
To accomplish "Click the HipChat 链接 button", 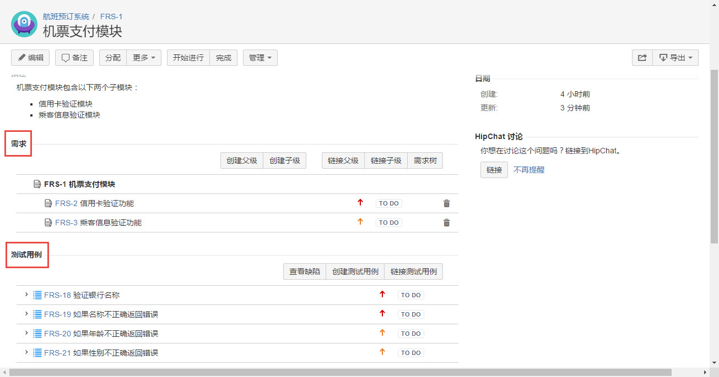I will point(494,170).
